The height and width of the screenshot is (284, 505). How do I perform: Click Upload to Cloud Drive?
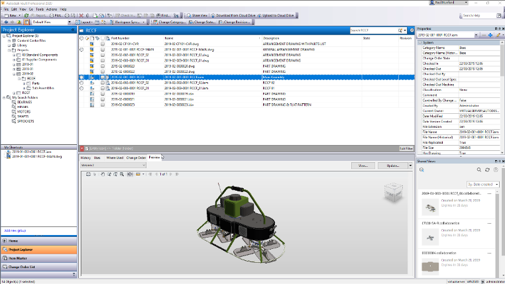point(276,15)
